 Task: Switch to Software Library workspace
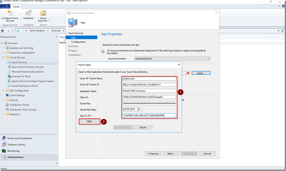(x=16, y=145)
